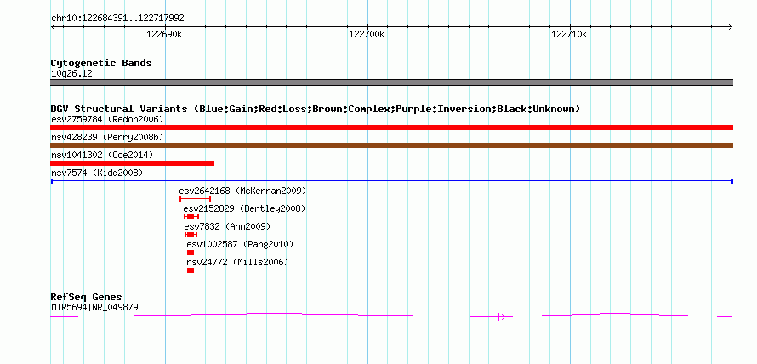This screenshot has width=757, height=364.
Task: Select the red nsv1041302 loss bar
Action: pos(133,163)
